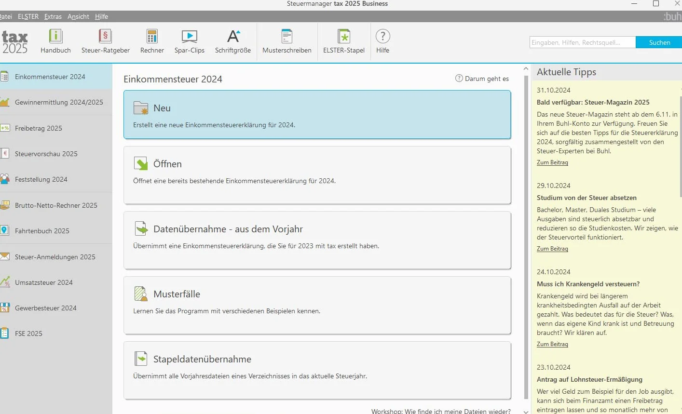Screen dimensions: 682x414
Task: Click the Öffnen green arrow icon
Action: [141, 164]
